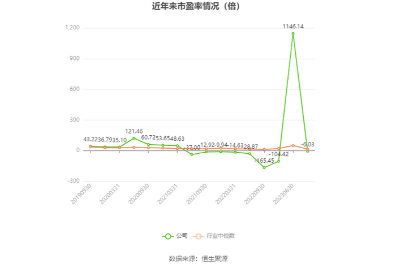Click the data point labeled -104.42
Viewport: 396px width, 268px height.
tap(278, 161)
